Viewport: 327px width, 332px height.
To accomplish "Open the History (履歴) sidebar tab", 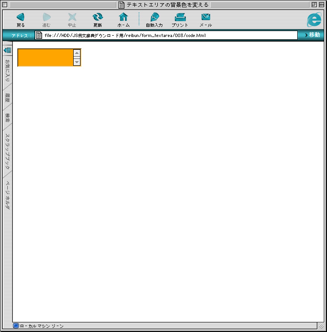I will [x=7, y=97].
